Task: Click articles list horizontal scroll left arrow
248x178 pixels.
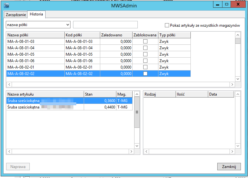Action: coord(9,151)
